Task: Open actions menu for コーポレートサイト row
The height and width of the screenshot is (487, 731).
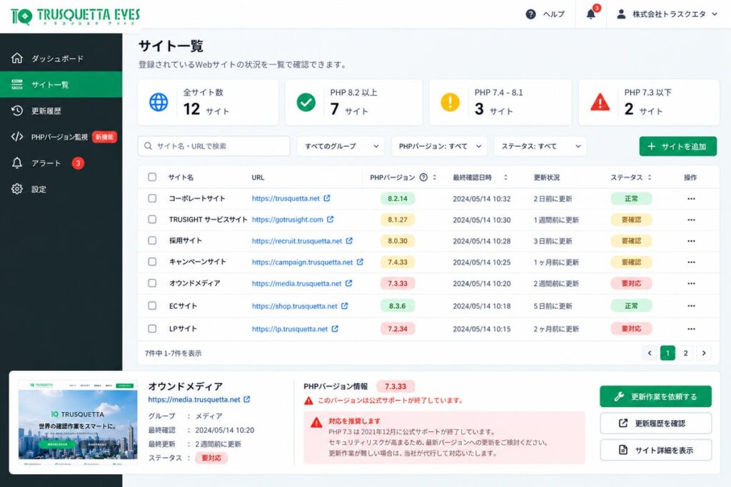Action: point(691,199)
